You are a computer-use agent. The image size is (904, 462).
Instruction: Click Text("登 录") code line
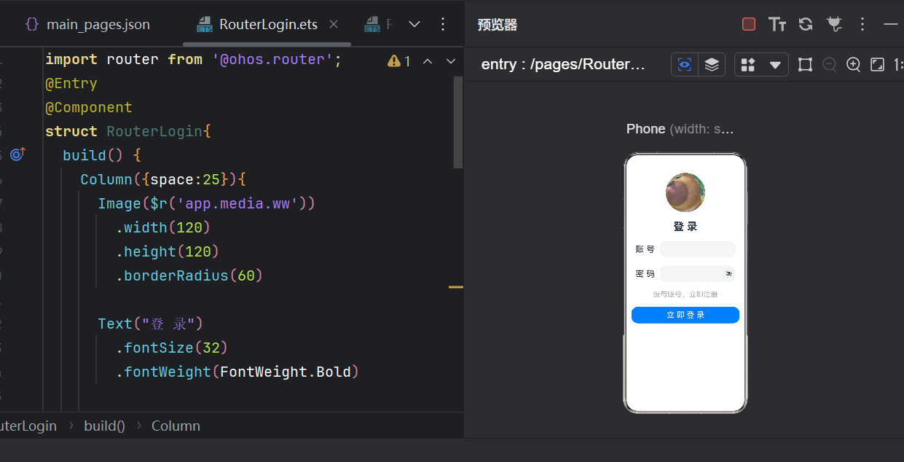click(x=150, y=324)
